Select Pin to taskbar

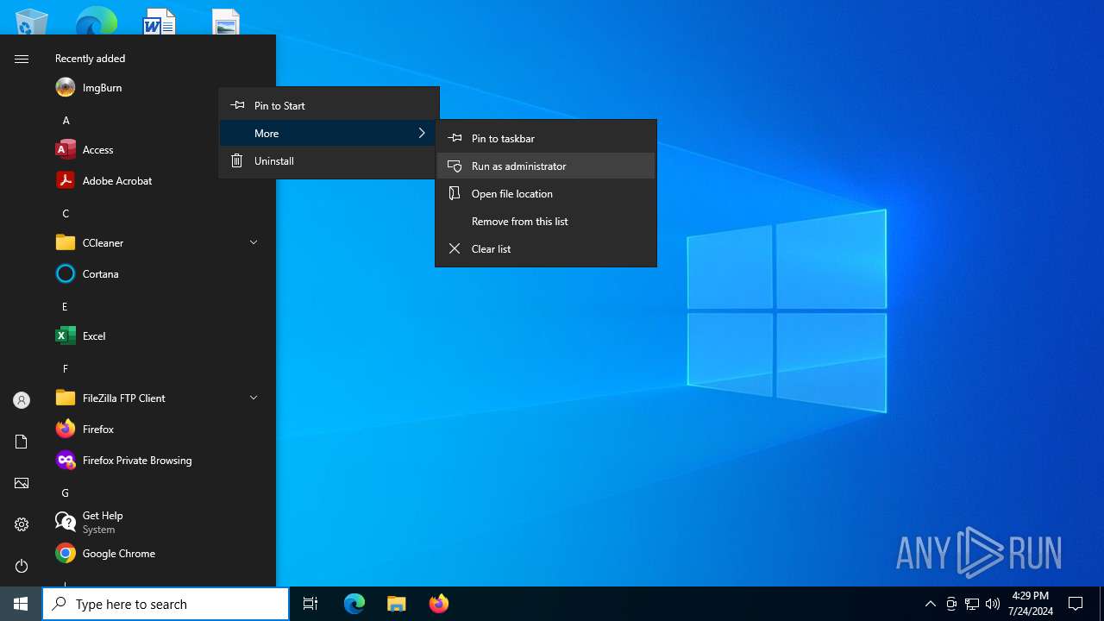coord(546,138)
